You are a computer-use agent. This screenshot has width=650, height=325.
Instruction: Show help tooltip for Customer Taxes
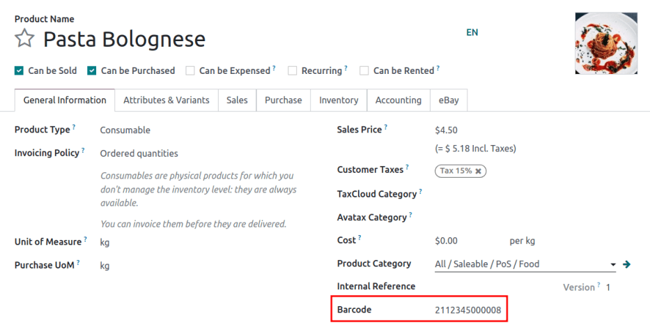coord(408,167)
